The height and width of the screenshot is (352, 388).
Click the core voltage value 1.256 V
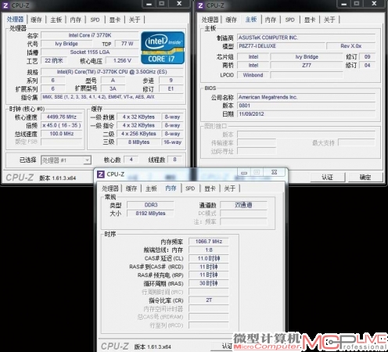pyautogui.click(x=122, y=61)
